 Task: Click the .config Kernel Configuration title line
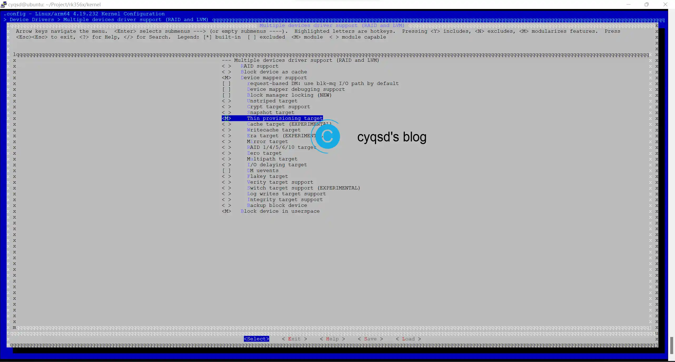pos(84,14)
